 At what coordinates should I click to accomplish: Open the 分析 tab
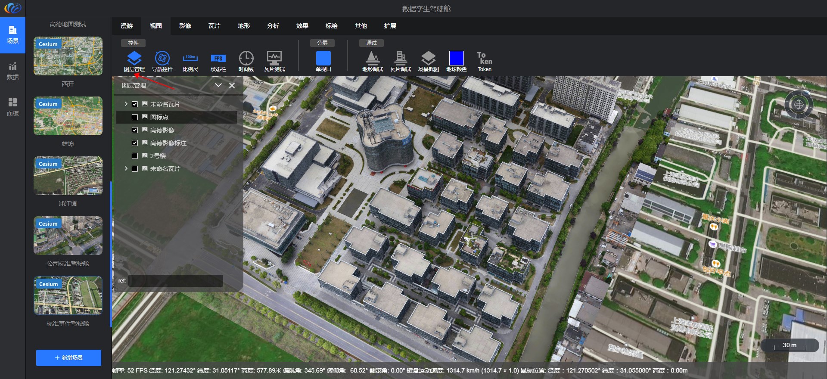[273, 26]
